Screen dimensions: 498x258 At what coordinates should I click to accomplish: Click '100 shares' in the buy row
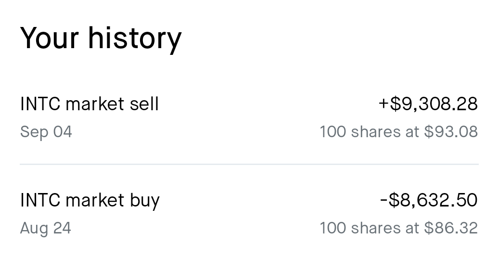(x=360, y=228)
